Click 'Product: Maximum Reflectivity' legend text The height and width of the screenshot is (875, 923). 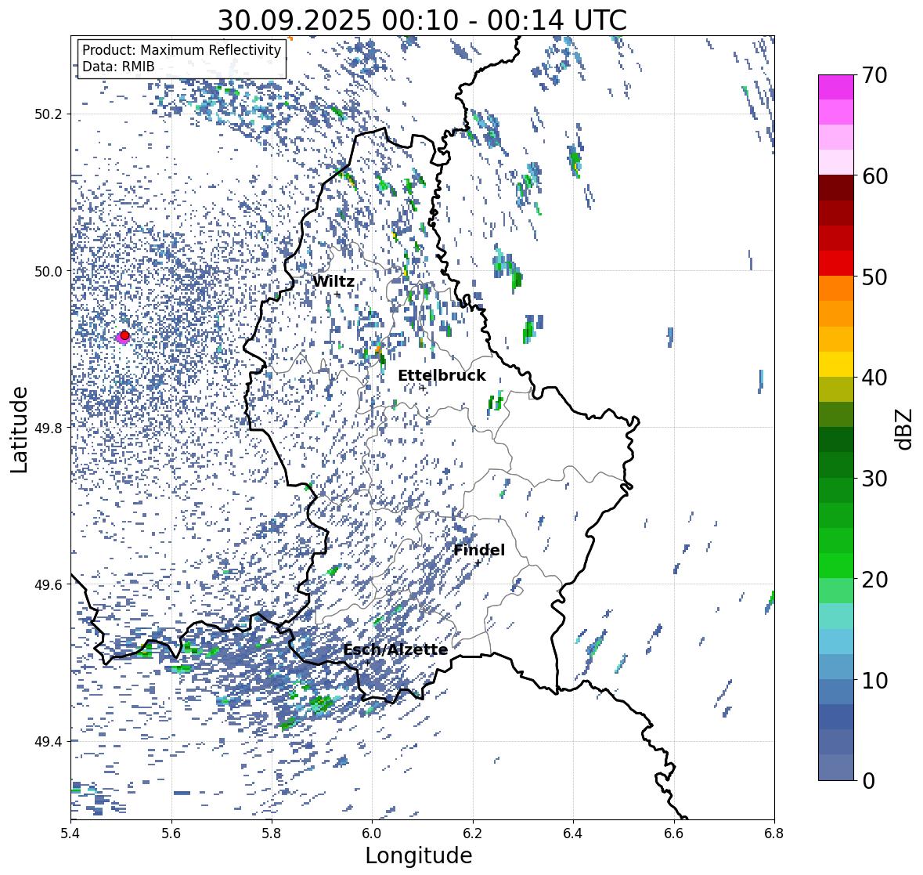click(182, 50)
